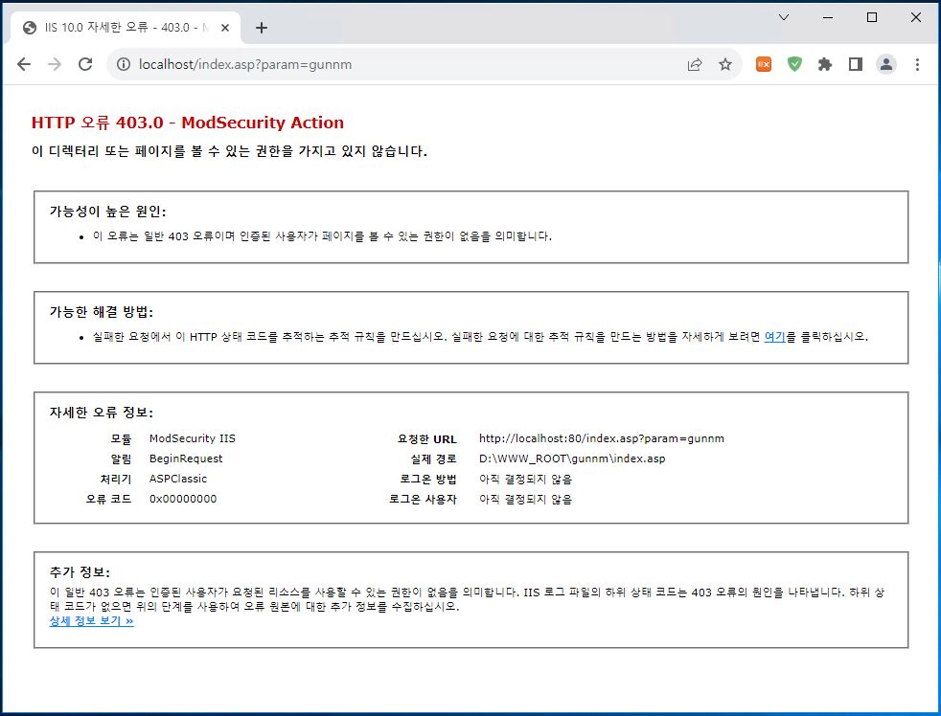Screen dimensions: 941x716
Task: Select the ASPClassic handler value
Action: (177, 479)
